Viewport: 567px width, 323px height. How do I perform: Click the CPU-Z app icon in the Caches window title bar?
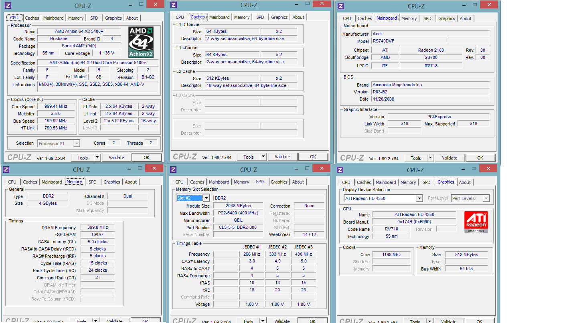(x=174, y=5)
